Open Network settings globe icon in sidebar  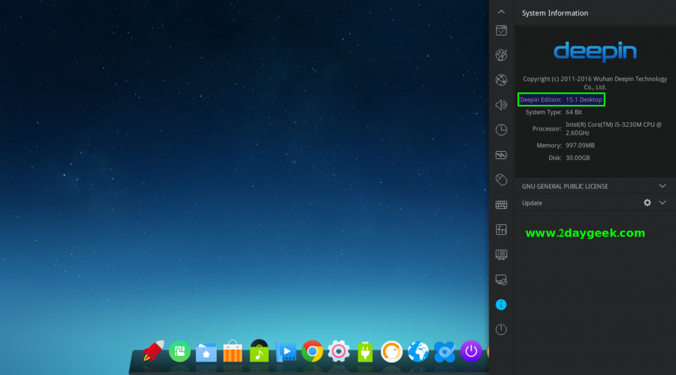coord(501,80)
